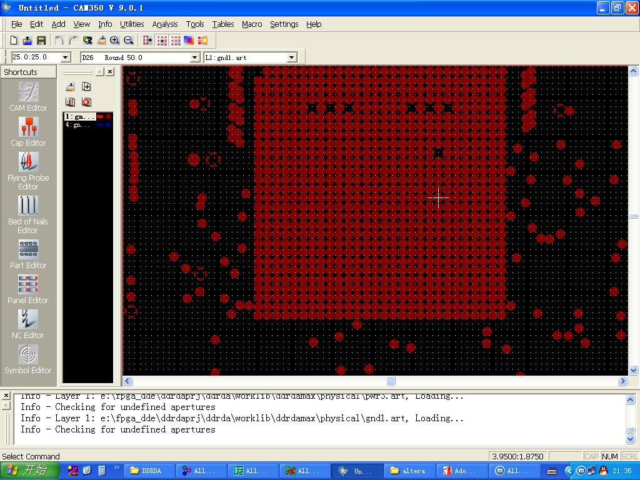This screenshot has width=640, height=480.
Task: Click the Zoom window magnifier icon
Action: click(x=87, y=40)
